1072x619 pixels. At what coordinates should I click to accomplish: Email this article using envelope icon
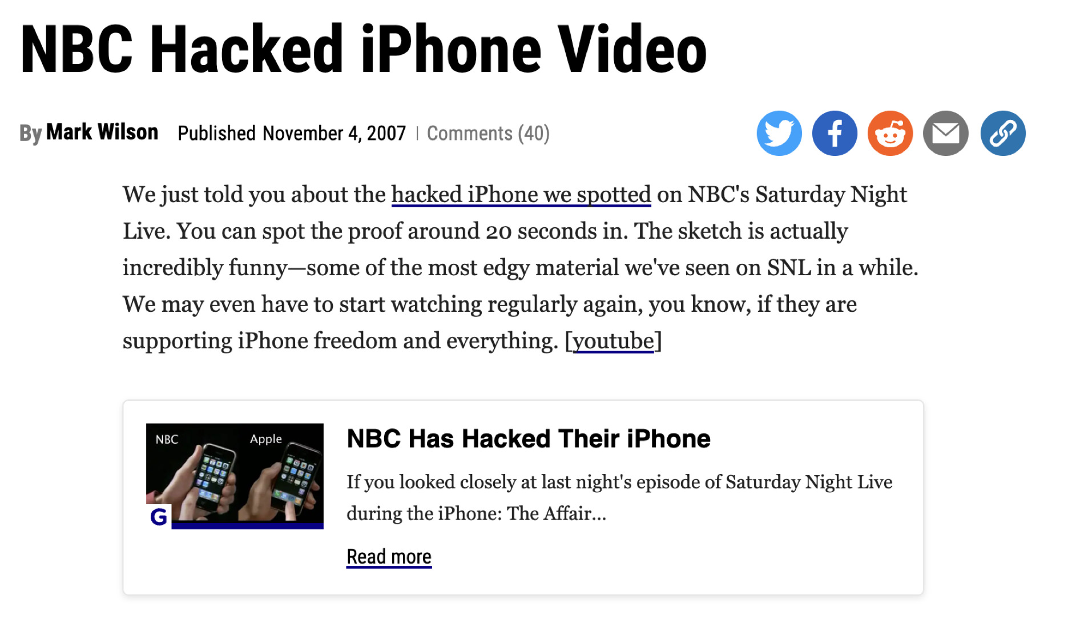945,133
